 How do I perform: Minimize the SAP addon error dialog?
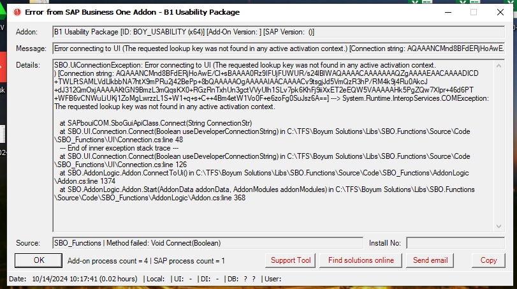tap(448, 12)
